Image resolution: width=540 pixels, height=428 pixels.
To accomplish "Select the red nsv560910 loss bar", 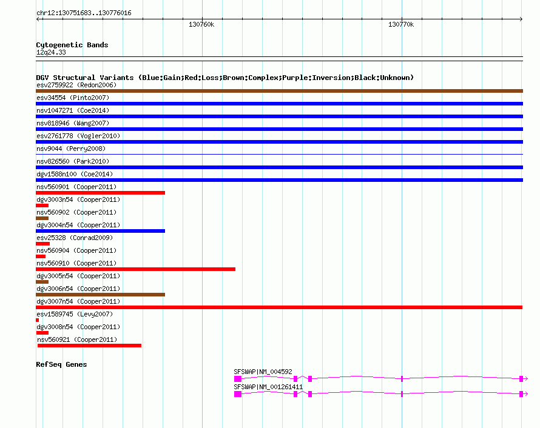I will click(x=135, y=269).
